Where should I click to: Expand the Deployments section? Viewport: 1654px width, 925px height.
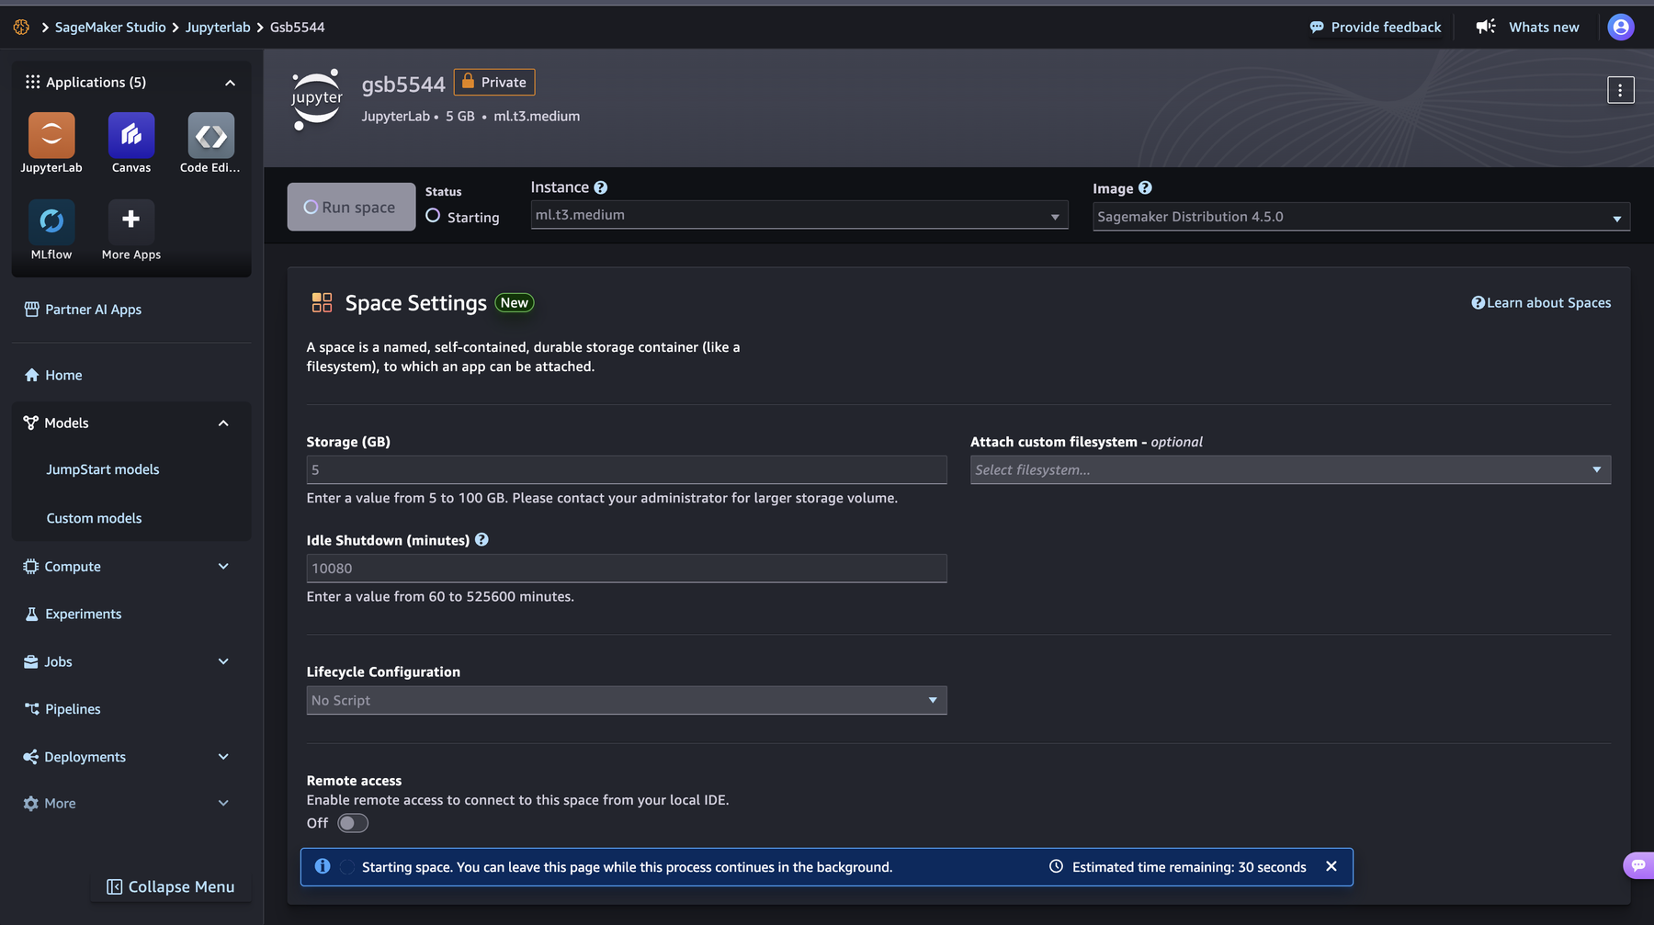point(223,757)
